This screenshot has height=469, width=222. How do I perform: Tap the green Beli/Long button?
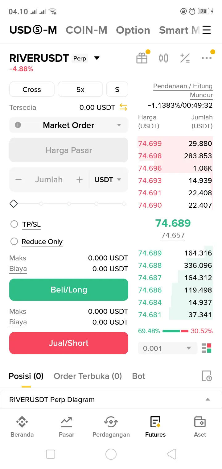[69, 290]
